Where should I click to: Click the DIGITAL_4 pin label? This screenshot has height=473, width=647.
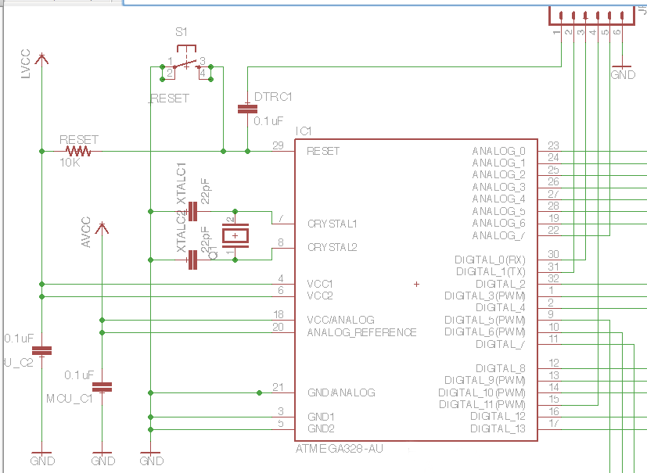[x=501, y=308]
